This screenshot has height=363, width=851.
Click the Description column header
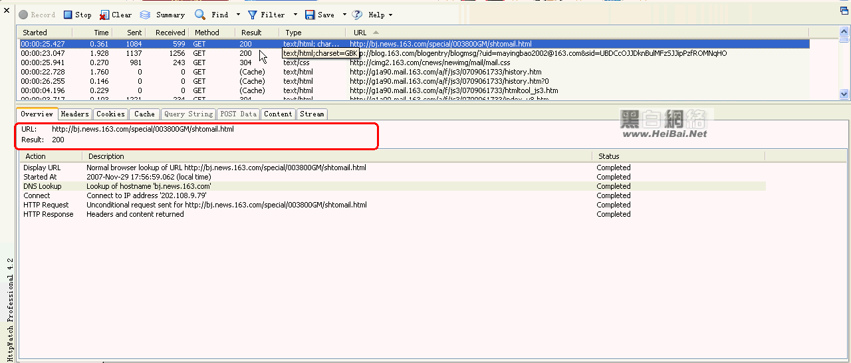pyautogui.click(x=337, y=156)
